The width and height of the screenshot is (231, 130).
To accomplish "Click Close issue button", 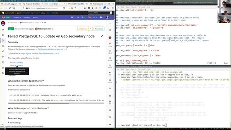I will (83, 29).
